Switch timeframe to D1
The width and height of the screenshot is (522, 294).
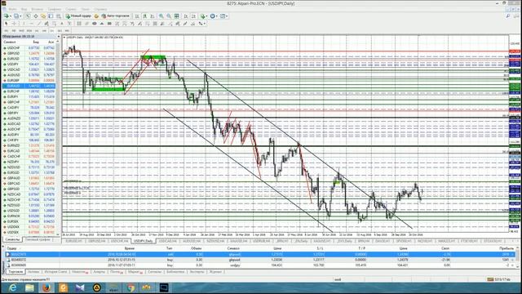52,31
